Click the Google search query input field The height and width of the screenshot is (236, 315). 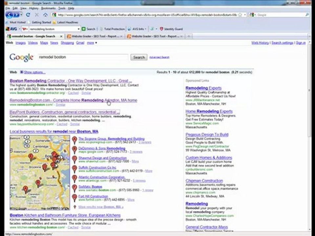[x=83, y=57]
